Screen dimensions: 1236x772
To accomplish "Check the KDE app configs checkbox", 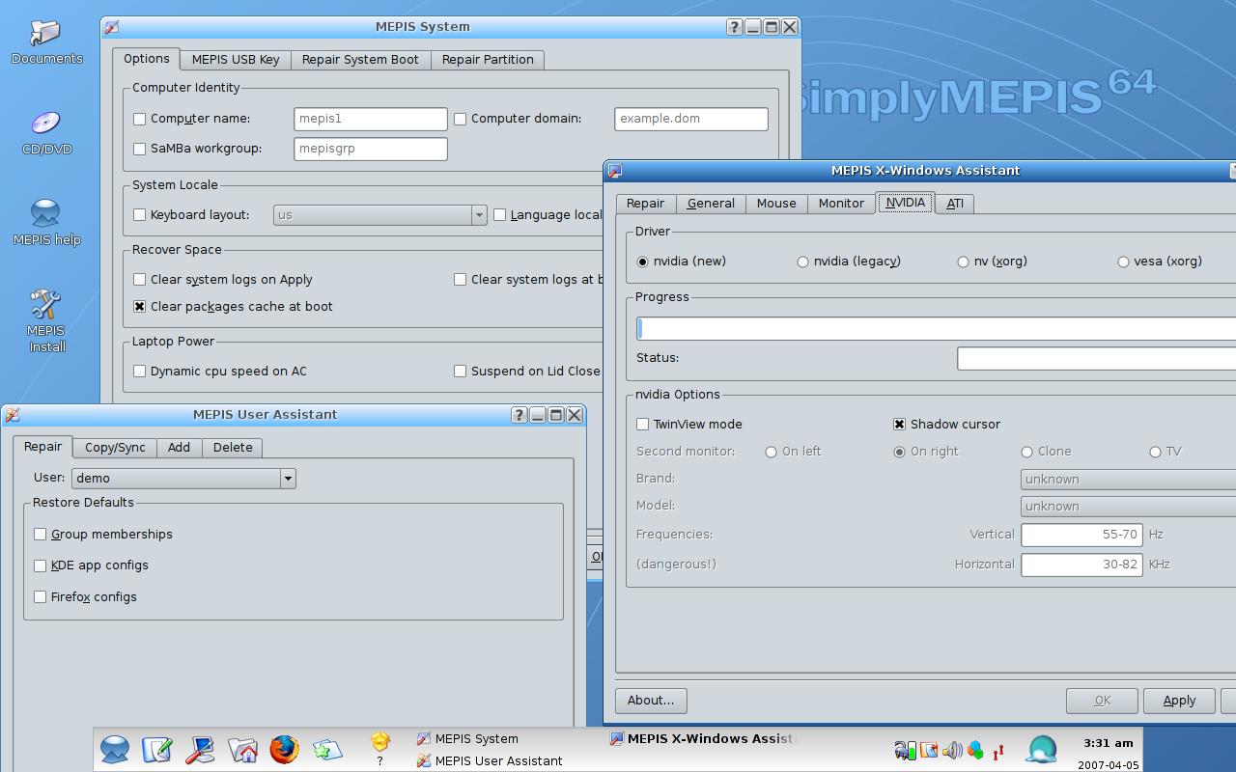I will coord(41,565).
